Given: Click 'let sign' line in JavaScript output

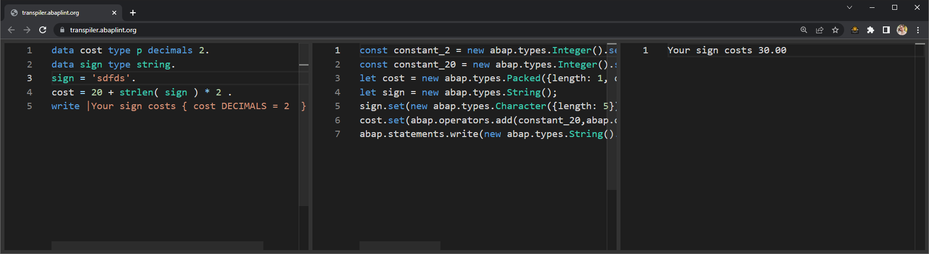Looking at the screenshot, I should point(458,92).
